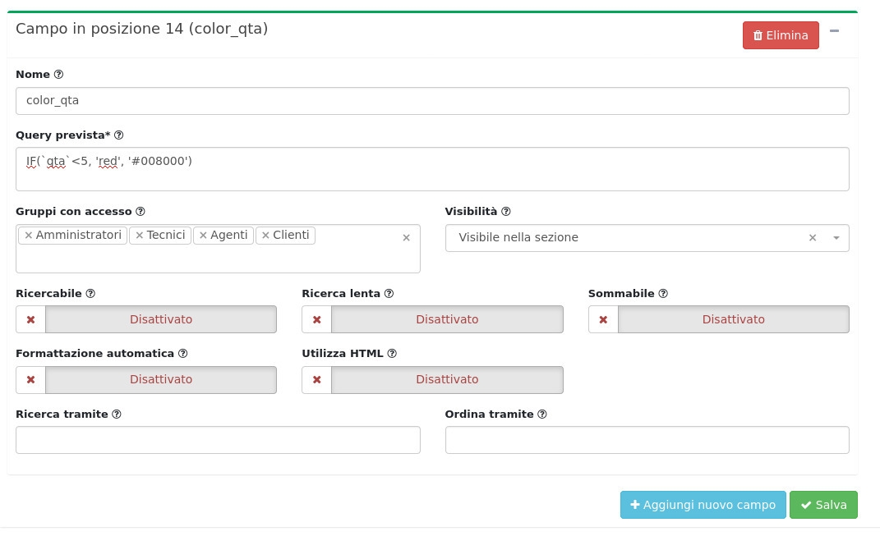Remove the Clienti group tag
Viewport: 880px width, 536px height.
(x=265, y=236)
